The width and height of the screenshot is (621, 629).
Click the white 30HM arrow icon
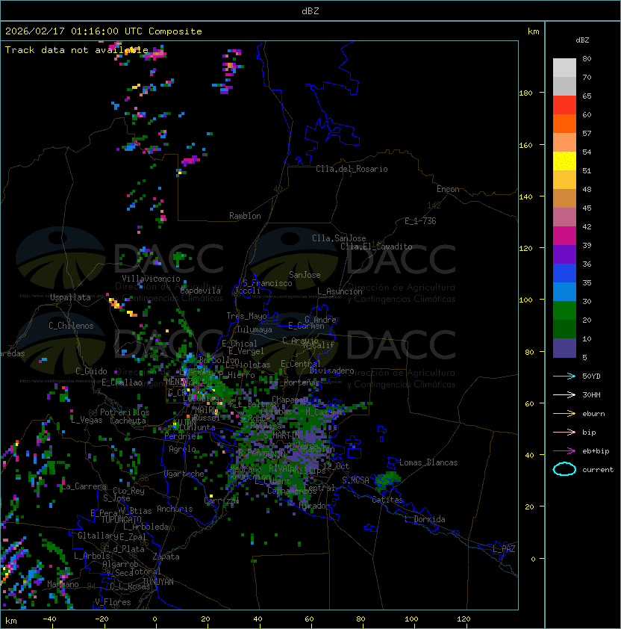click(564, 394)
